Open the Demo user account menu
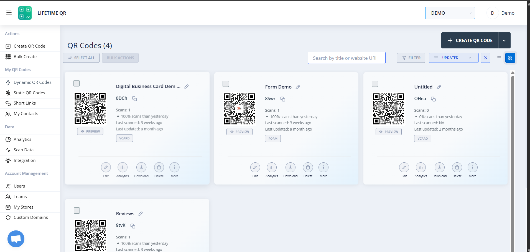The image size is (530, 252). pos(501,13)
